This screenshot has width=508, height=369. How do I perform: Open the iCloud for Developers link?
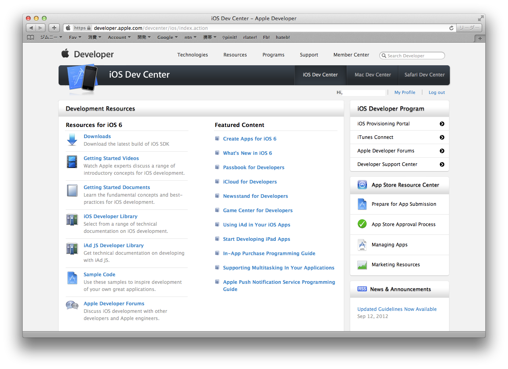(250, 182)
